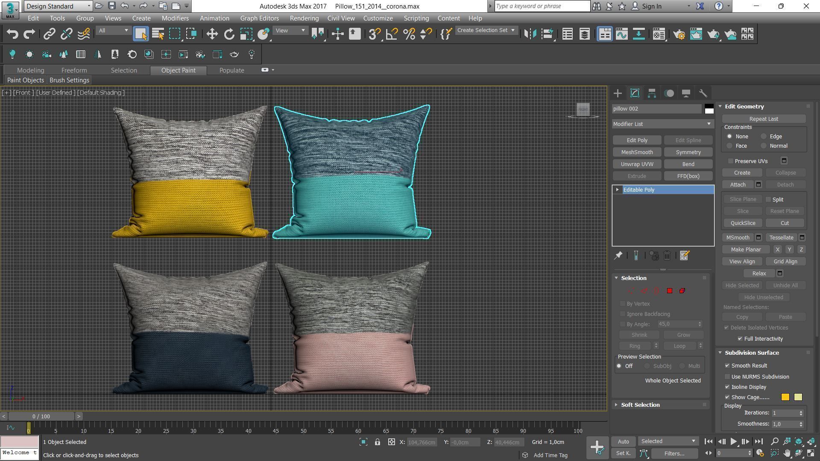This screenshot has height=461, width=820.
Task: Switch to the Freeform ribbon tab
Action: pyautogui.click(x=74, y=70)
